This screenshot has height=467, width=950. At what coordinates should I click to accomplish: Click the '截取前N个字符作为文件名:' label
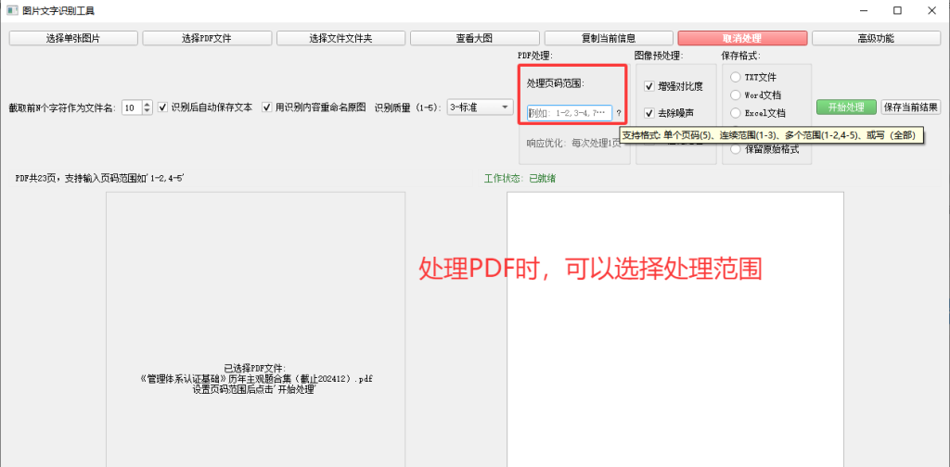click(x=62, y=108)
